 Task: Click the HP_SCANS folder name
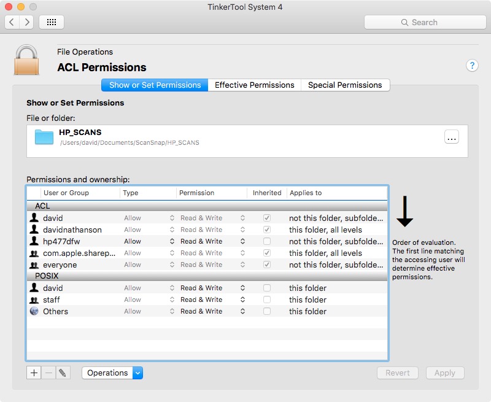click(x=80, y=132)
